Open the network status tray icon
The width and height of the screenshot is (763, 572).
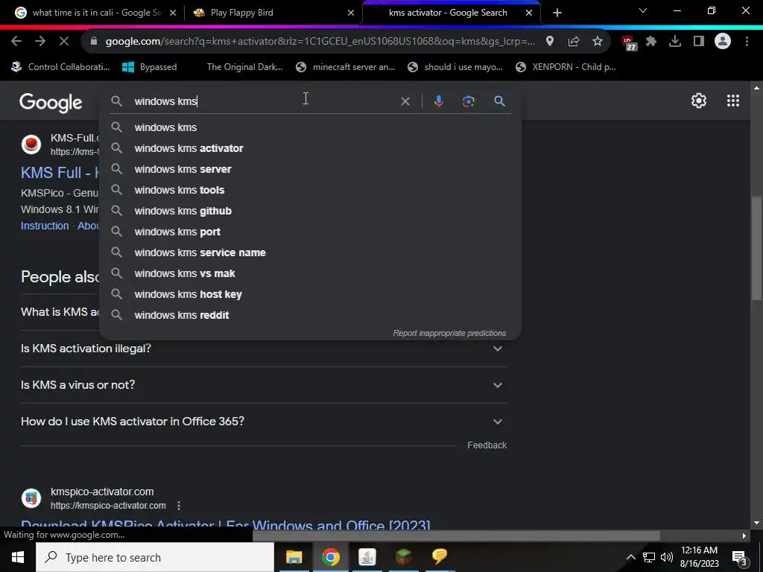649,557
